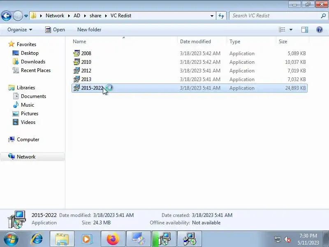This screenshot has height=247, width=329.
Task: Open the view options dropdown arrow
Action: tap(291, 30)
